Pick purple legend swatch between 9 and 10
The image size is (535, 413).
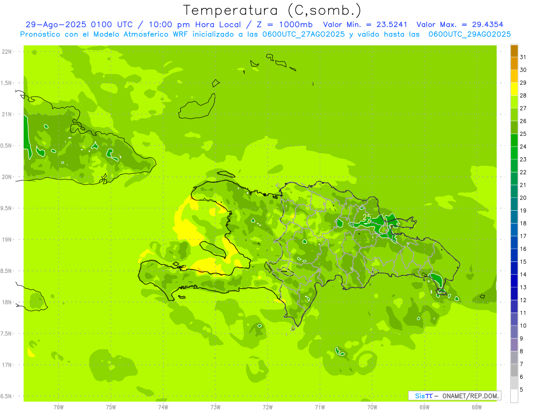tap(514, 332)
